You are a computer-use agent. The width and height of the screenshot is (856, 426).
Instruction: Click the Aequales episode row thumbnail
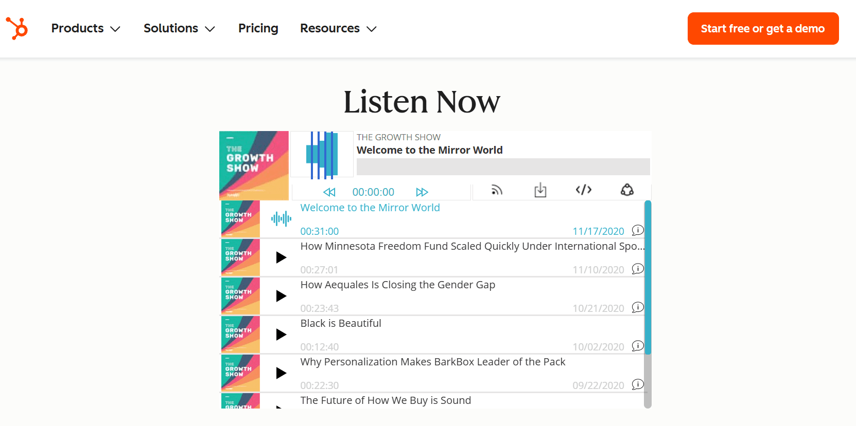(240, 296)
